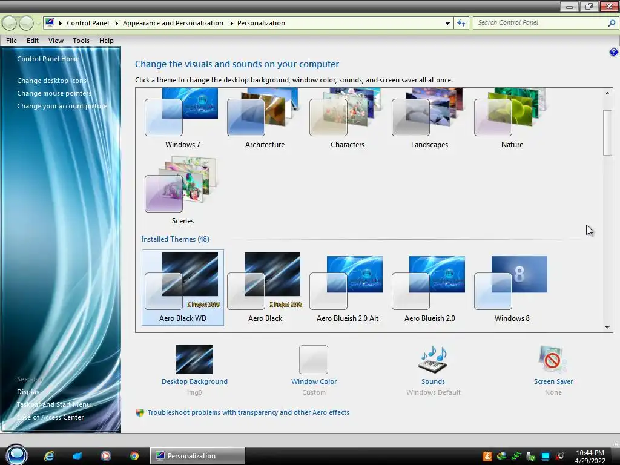Pick the Windows 8 theme

(x=512, y=288)
